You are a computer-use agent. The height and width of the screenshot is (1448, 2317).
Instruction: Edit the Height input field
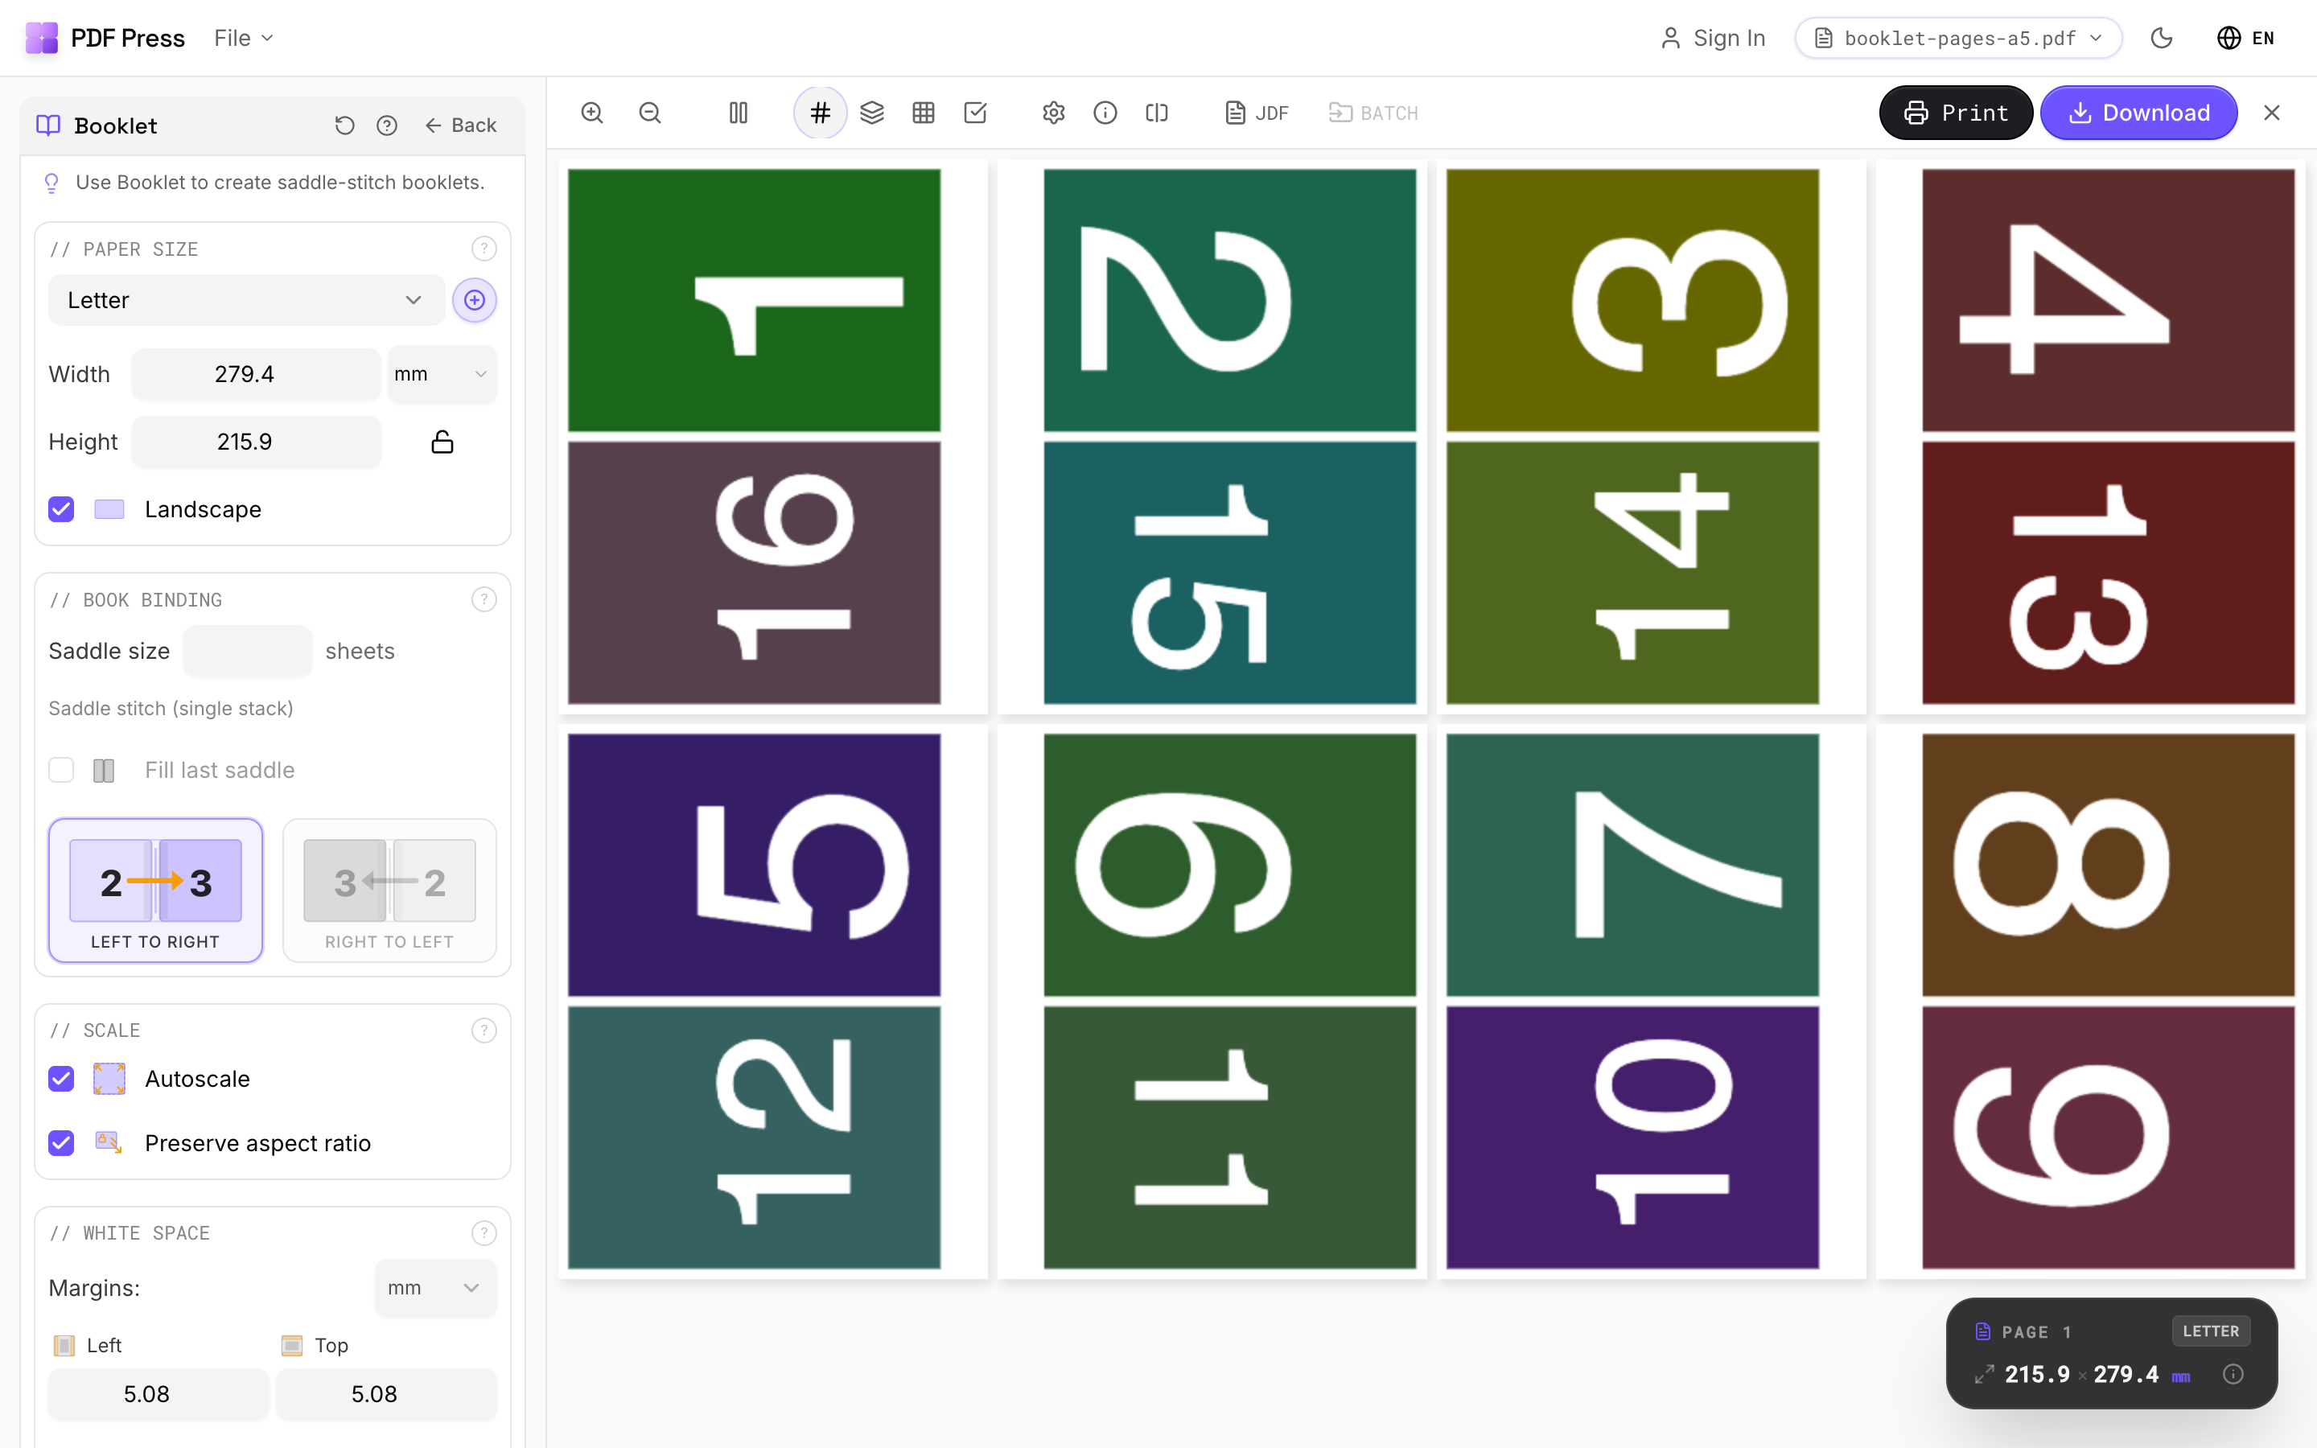256,442
